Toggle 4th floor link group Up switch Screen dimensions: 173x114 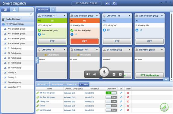click(x=111, y=93)
